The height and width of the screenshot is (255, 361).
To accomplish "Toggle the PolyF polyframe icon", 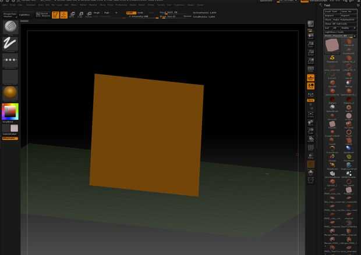I will (x=310, y=148).
